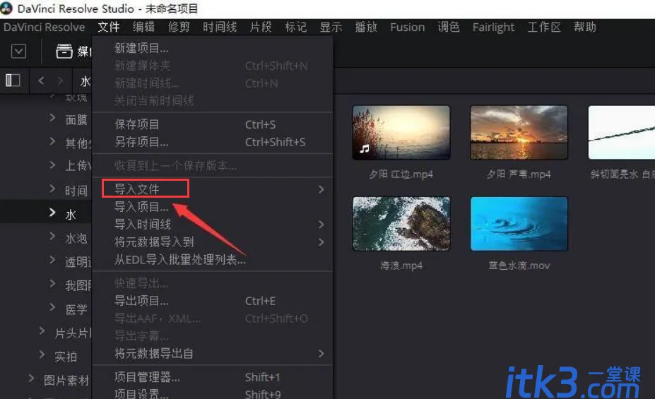
Task: Select the 面膜 folder in tree
Action: [76, 120]
